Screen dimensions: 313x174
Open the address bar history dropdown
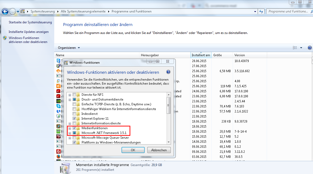point(255,12)
